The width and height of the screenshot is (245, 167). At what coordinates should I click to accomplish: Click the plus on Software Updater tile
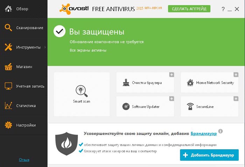171,99
